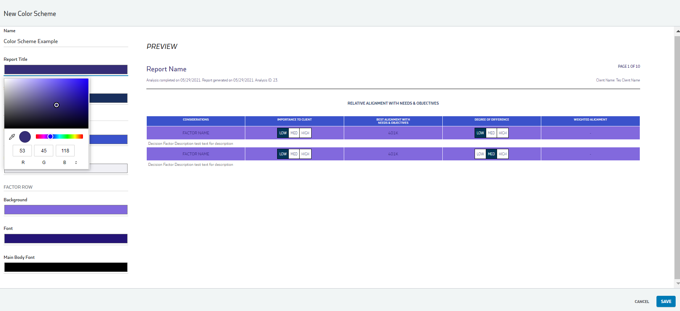Select MED in second row Importance to Client

pyautogui.click(x=294, y=154)
